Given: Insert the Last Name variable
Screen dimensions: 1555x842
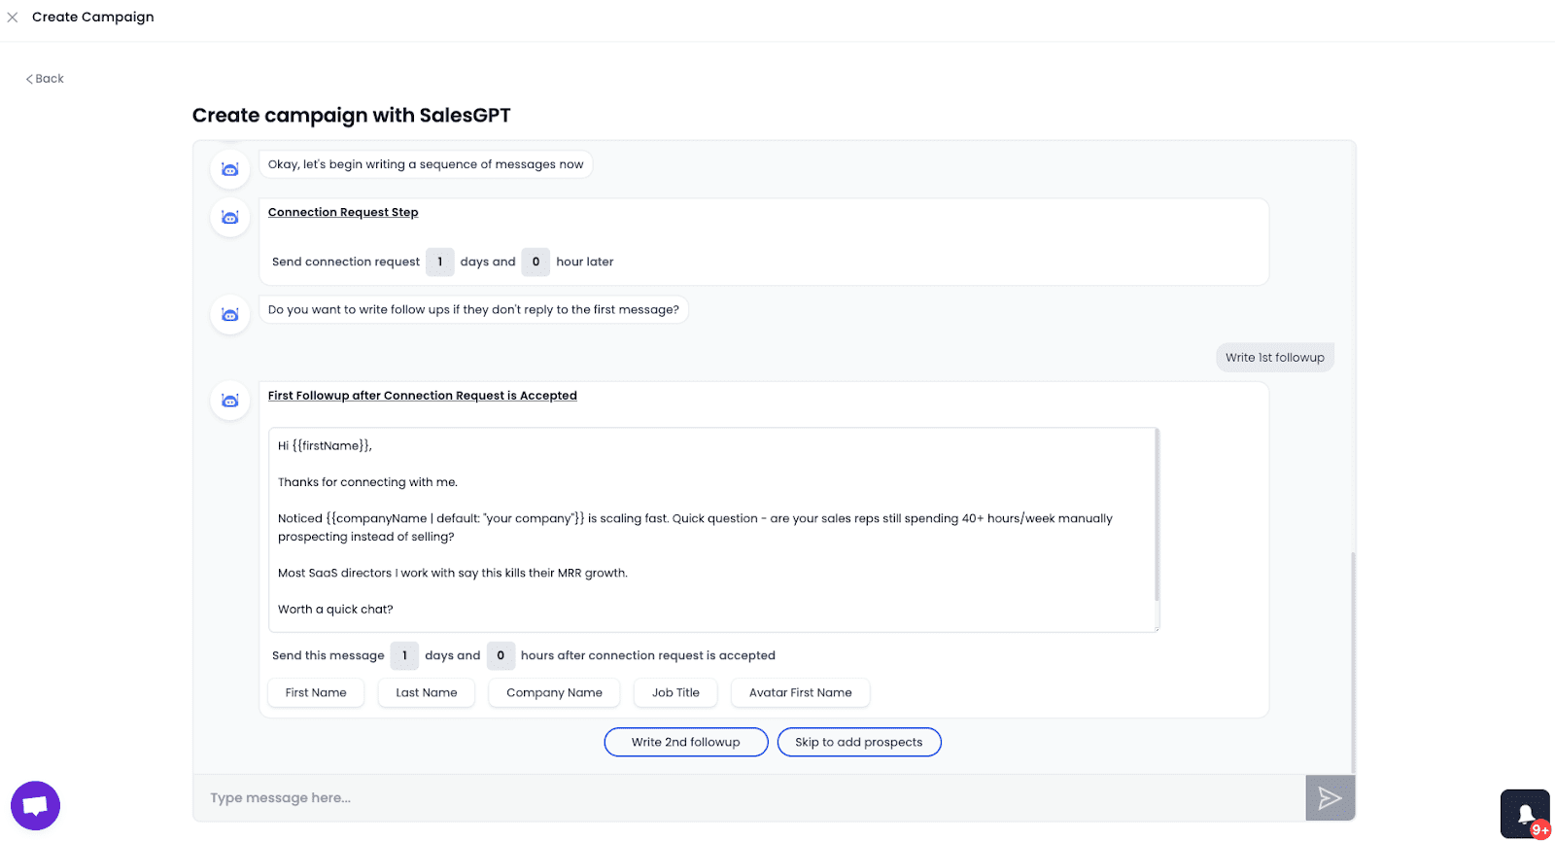Looking at the screenshot, I should [426, 693].
